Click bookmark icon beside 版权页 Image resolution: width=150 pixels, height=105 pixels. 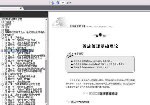coord(2,24)
